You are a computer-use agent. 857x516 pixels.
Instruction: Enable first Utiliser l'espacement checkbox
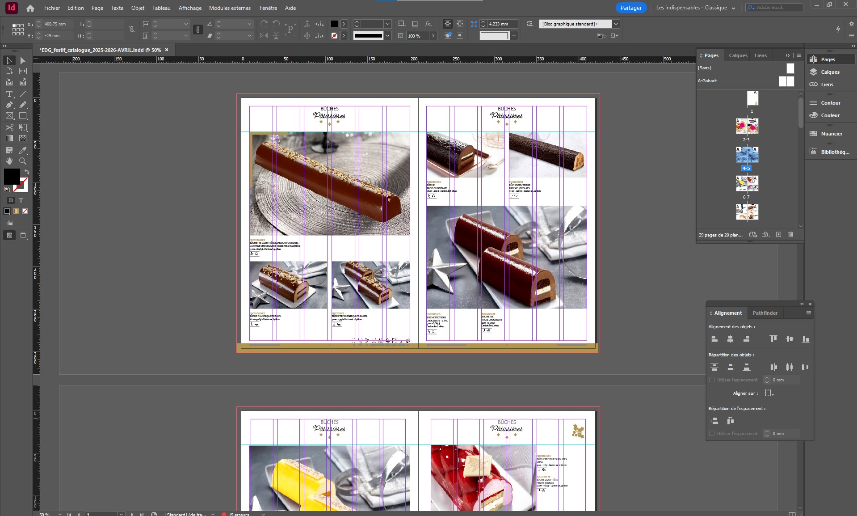pyautogui.click(x=712, y=380)
